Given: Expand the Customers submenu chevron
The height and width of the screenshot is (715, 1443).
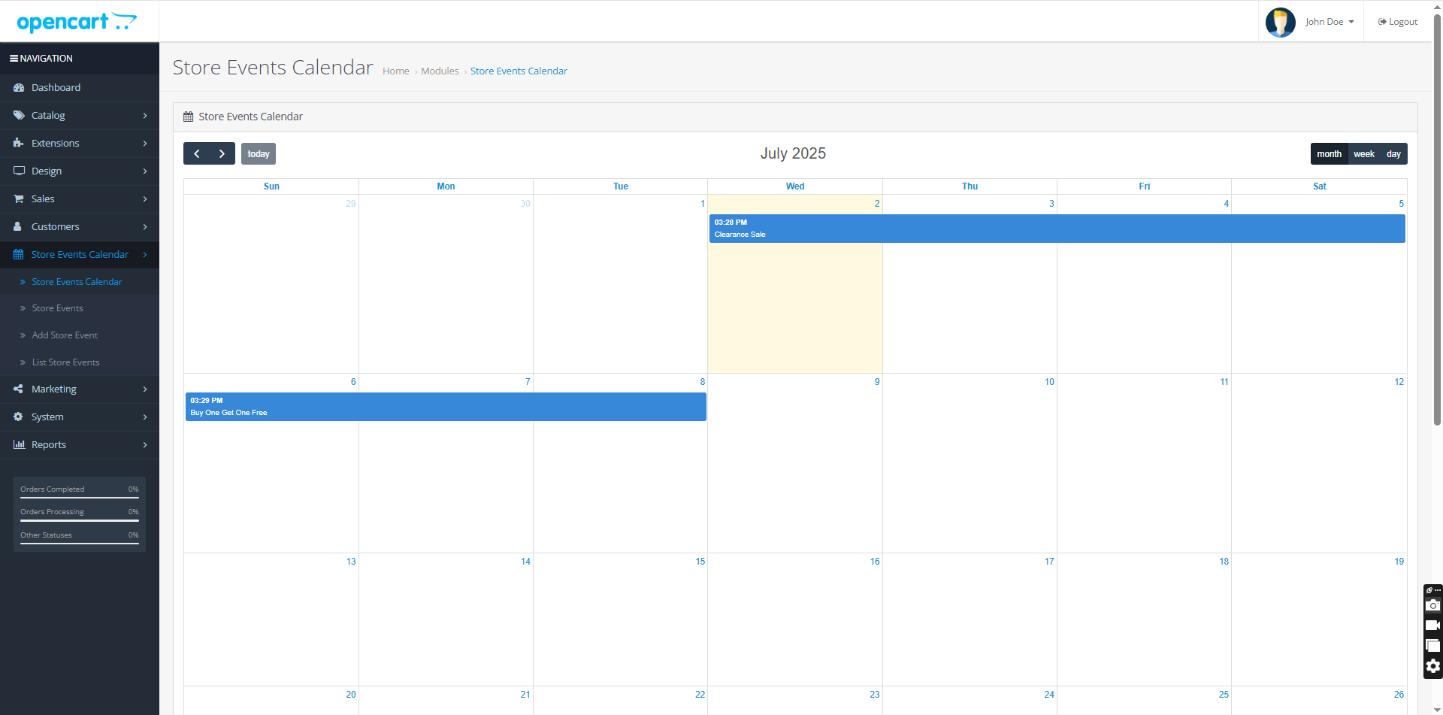Looking at the screenshot, I should [145, 227].
